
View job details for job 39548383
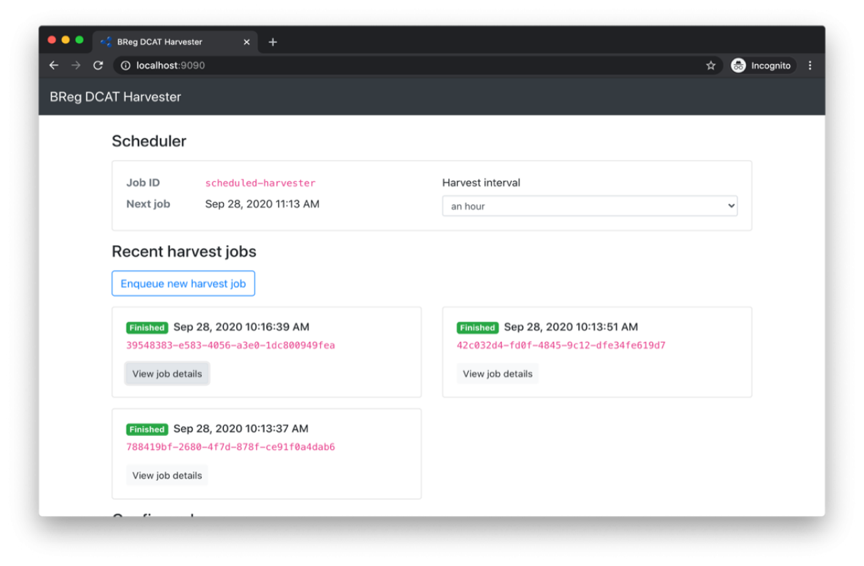click(x=167, y=374)
